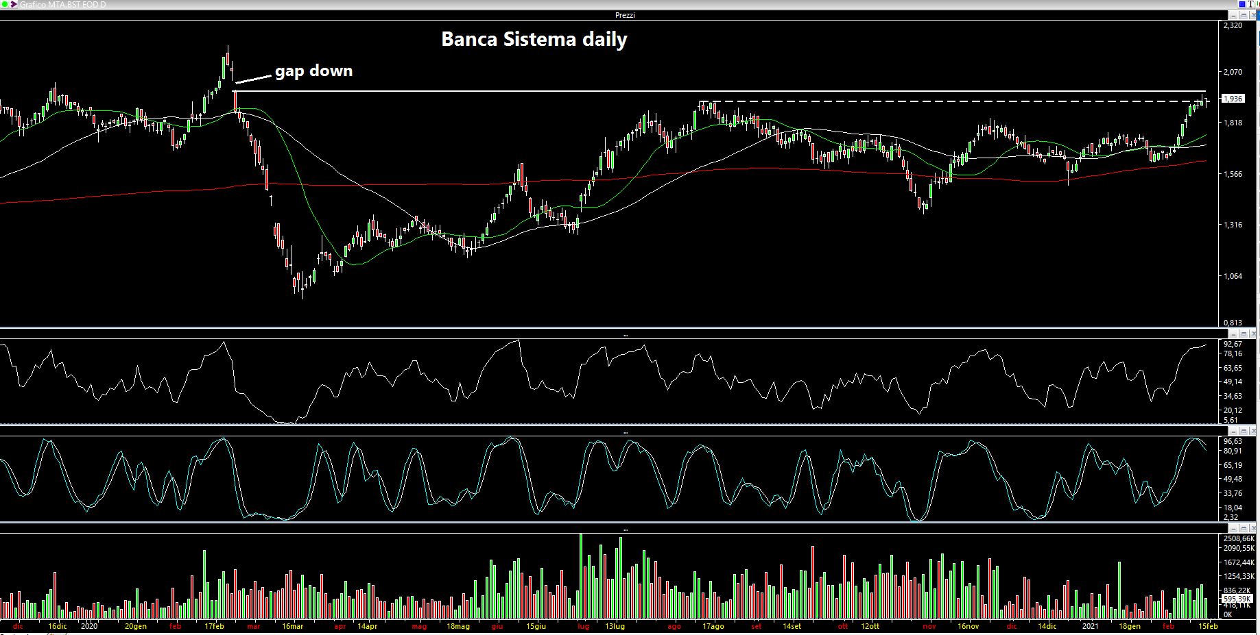Close the RSI indicator panel (scale 92,67)
This screenshot has width=1260, height=635.
(x=1252, y=334)
